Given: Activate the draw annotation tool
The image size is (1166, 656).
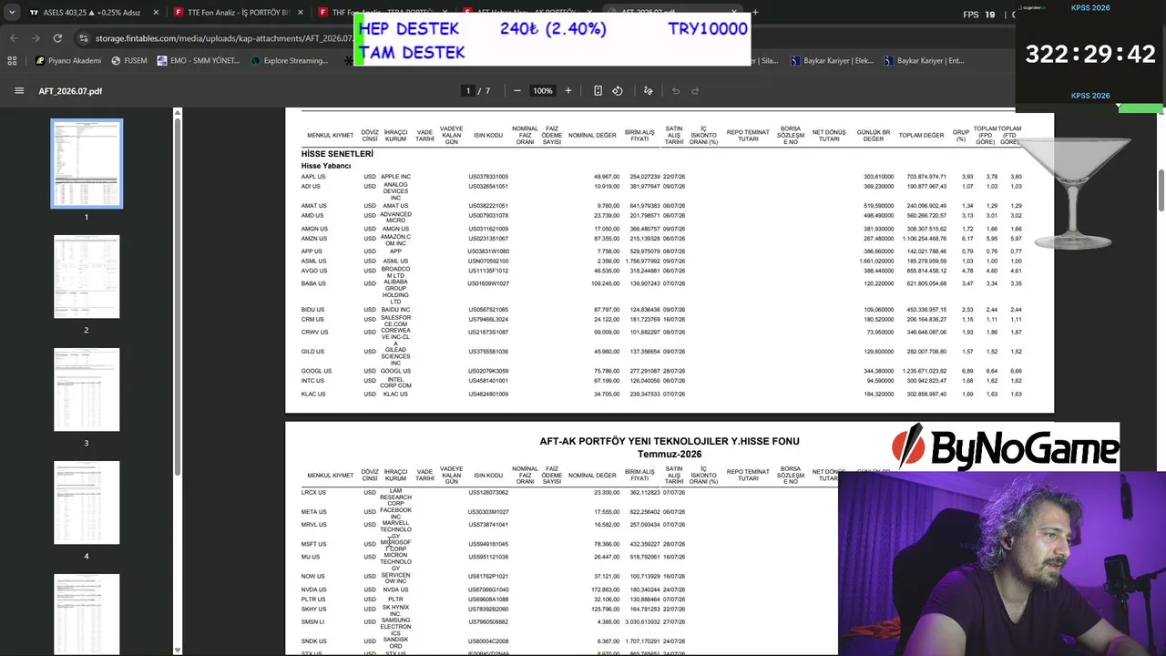Looking at the screenshot, I should (x=649, y=91).
